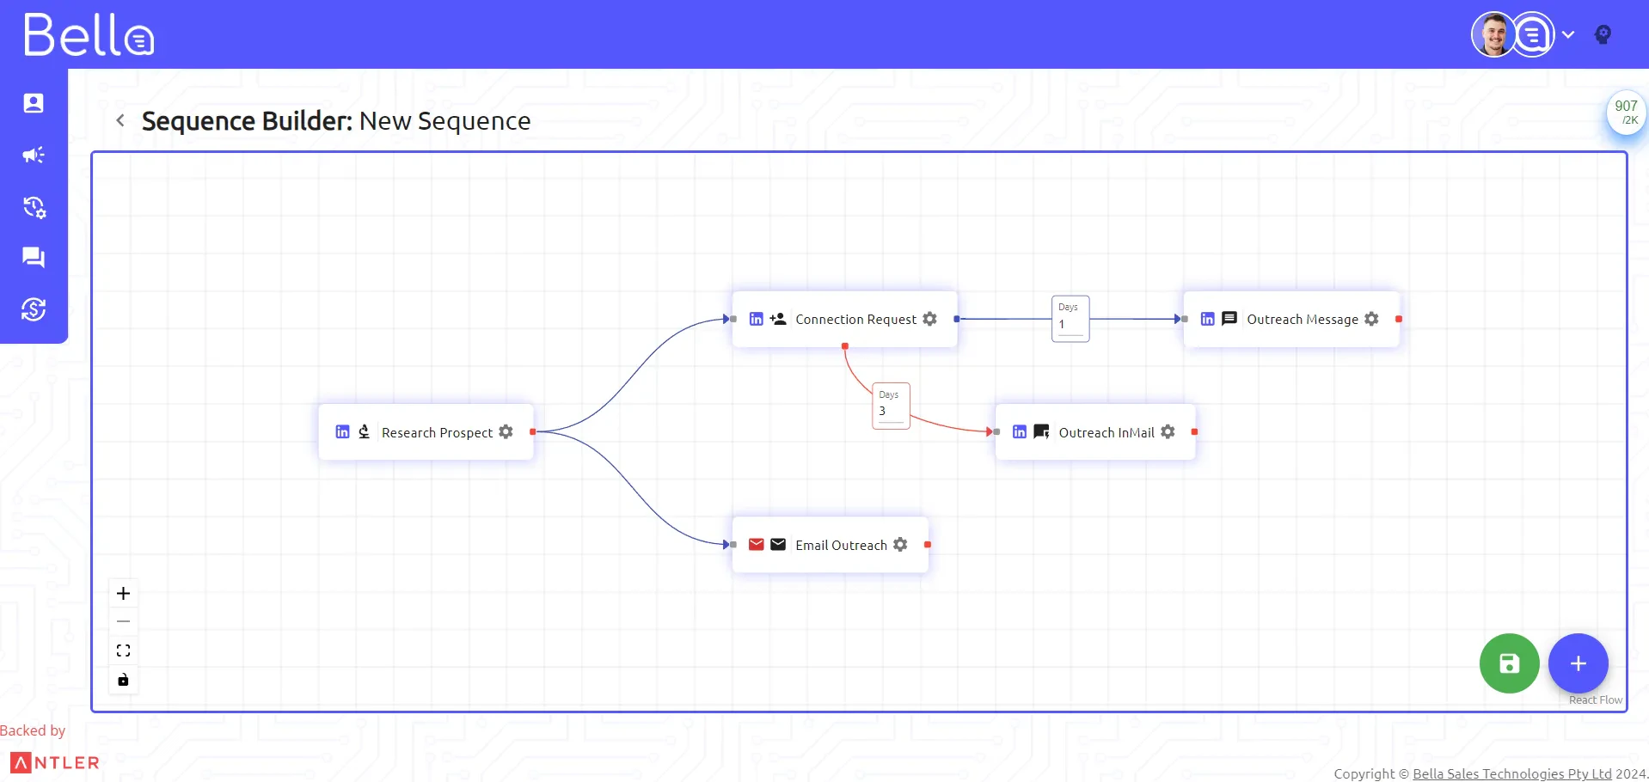The height and width of the screenshot is (782, 1649).
Task: Save the sequence with the green button
Action: tap(1508, 663)
